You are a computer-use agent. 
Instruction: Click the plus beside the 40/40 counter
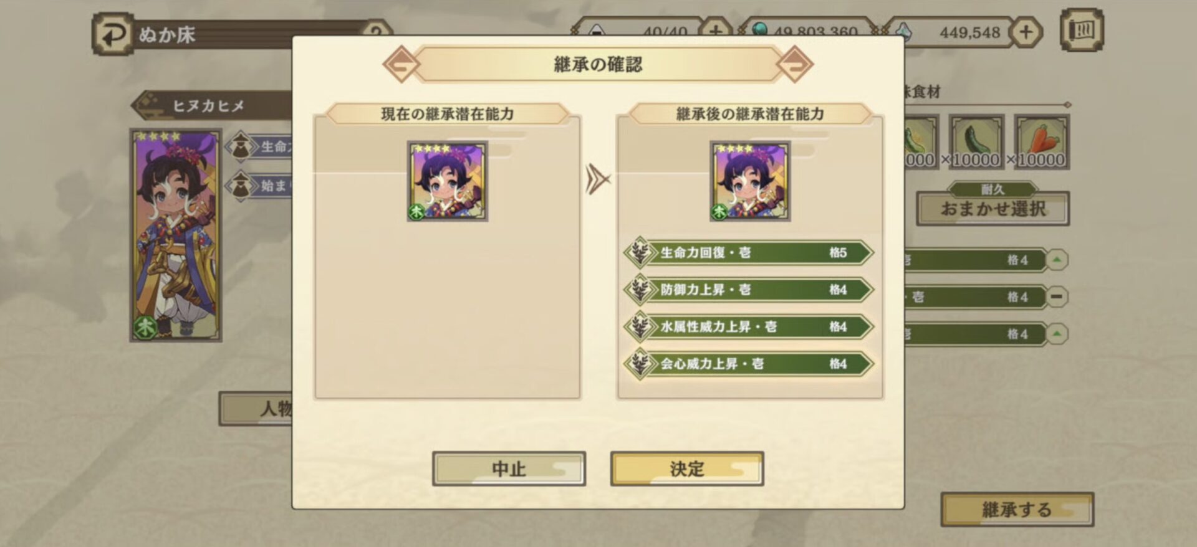pyautogui.click(x=715, y=30)
